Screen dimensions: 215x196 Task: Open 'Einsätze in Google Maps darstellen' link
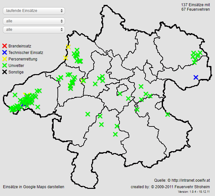(33, 187)
